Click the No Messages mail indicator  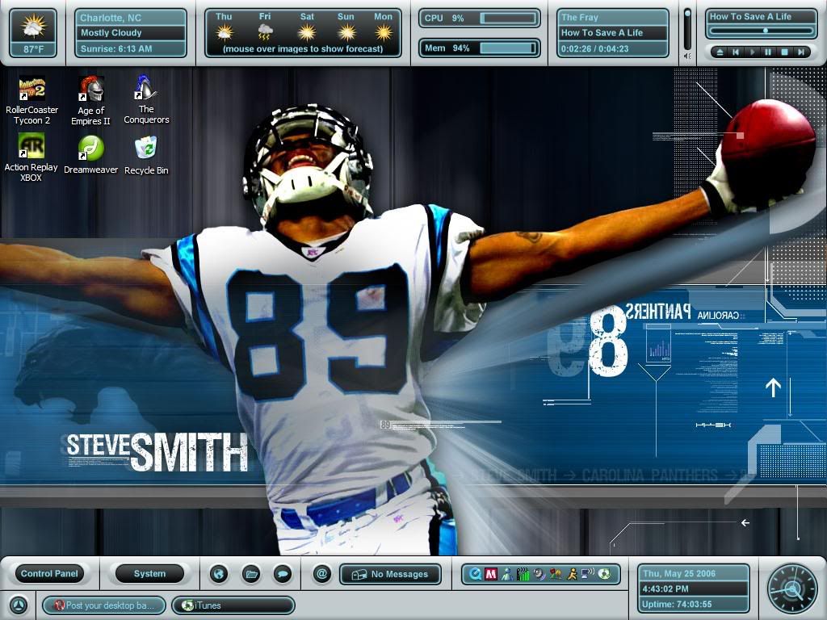[x=390, y=574]
